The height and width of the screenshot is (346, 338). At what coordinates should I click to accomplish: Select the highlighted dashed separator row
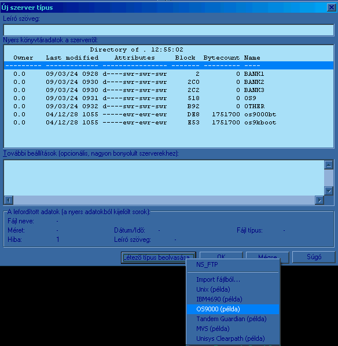coord(168,65)
